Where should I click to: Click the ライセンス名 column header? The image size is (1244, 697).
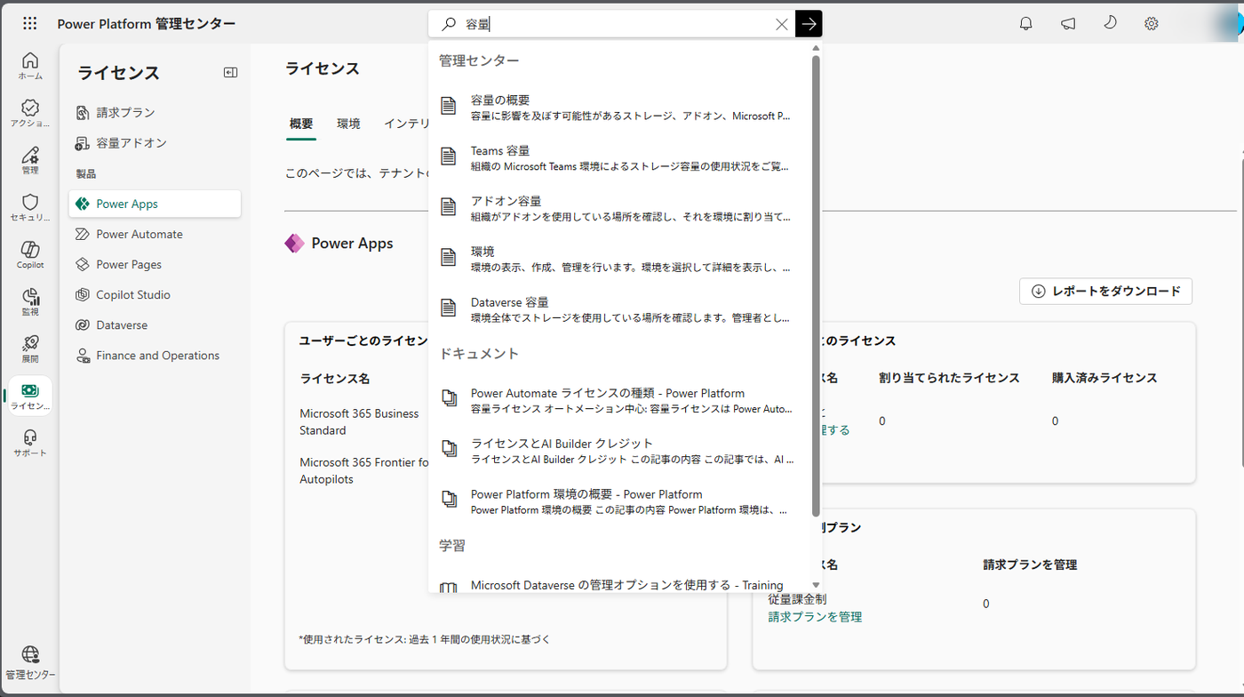pos(335,378)
